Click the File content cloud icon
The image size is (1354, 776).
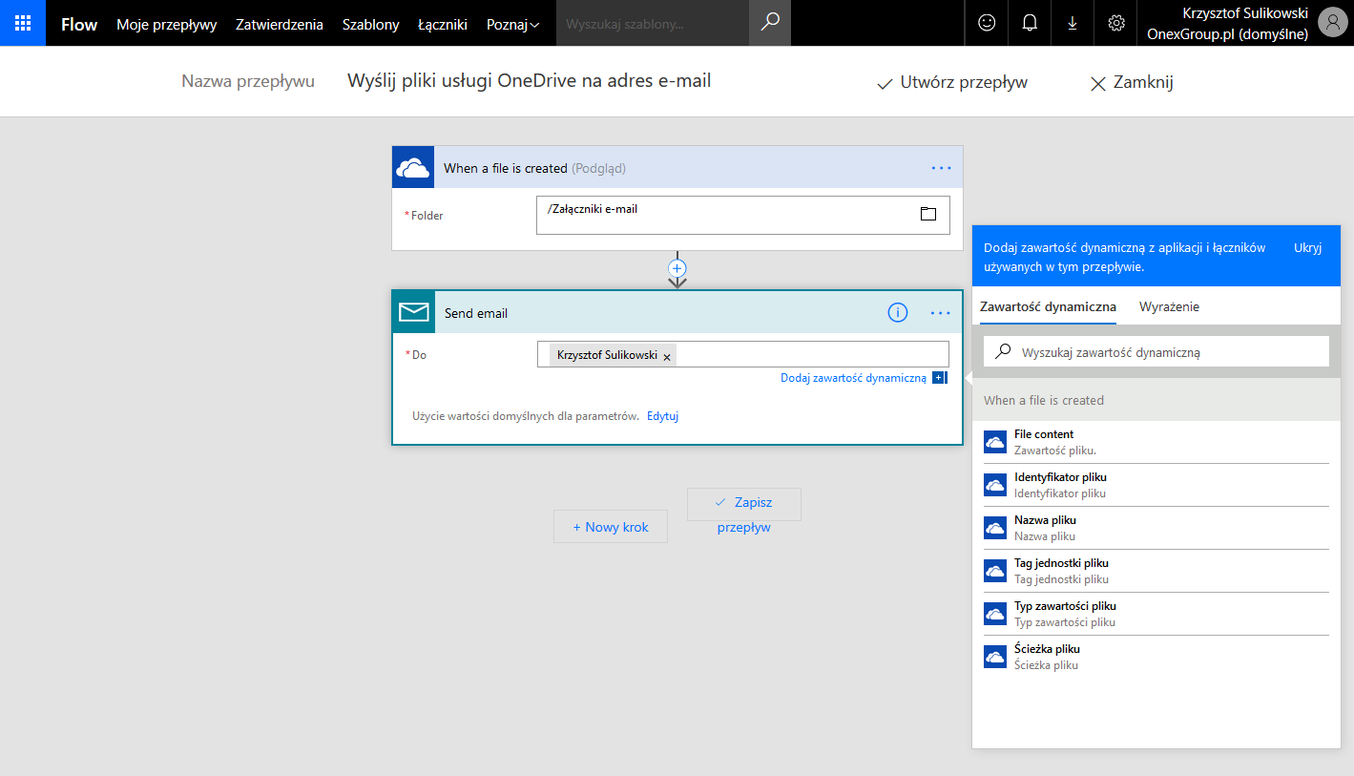point(995,442)
